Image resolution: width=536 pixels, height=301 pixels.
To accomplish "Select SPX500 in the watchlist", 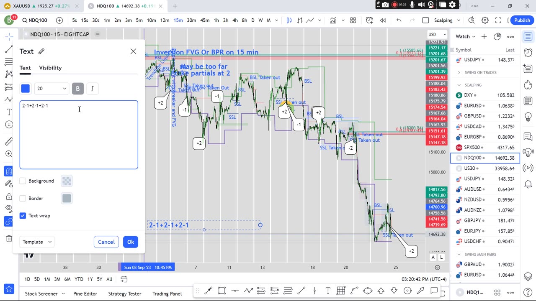I will [x=485, y=147].
